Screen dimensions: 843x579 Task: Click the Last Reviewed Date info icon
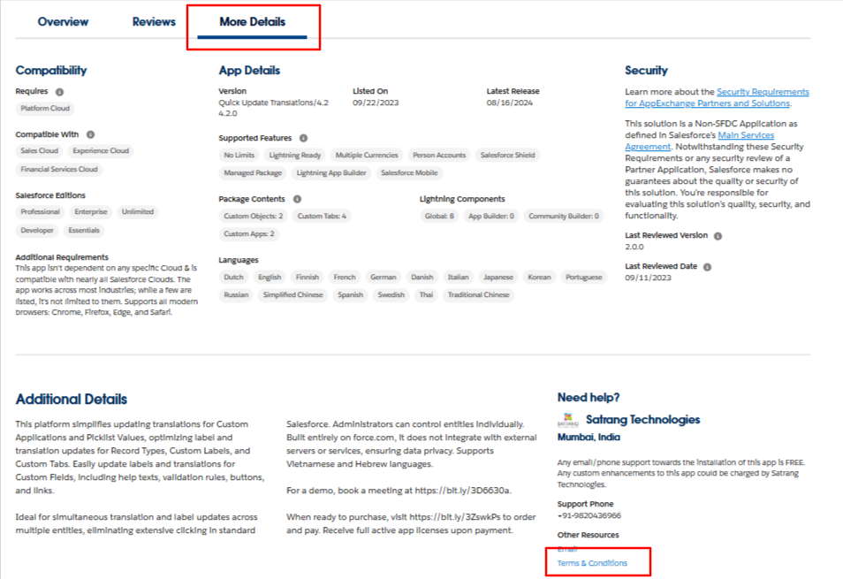tap(708, 267)
